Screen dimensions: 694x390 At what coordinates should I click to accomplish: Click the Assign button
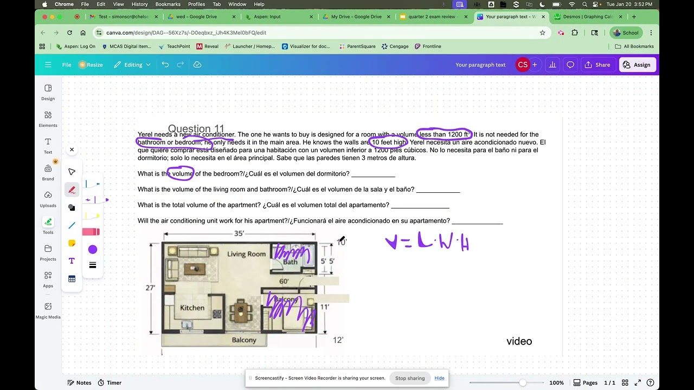pyautogui.click(x=637, y=64)
